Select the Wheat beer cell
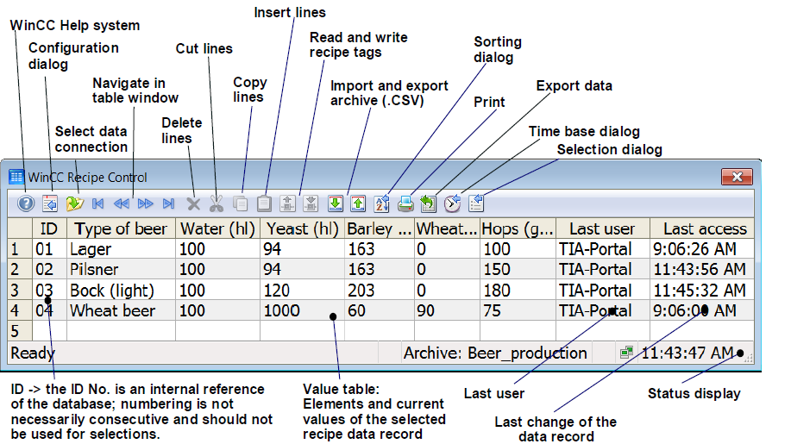The height and width of the screenshot is (444, 791). (121, 310)
